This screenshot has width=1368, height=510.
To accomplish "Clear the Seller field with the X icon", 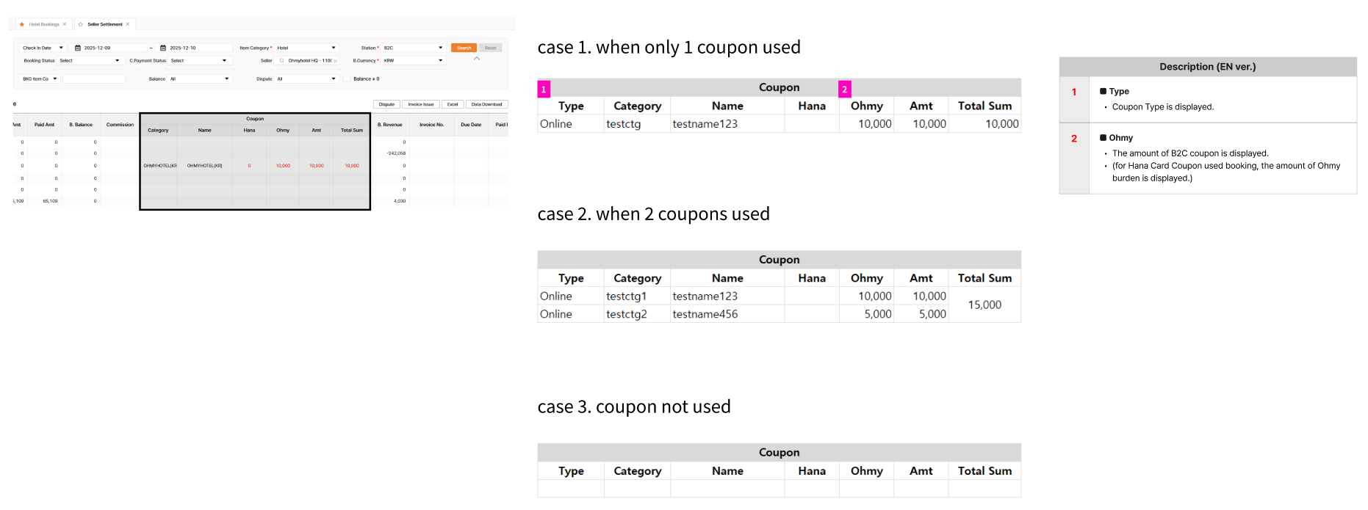I will click(x=336, y=61).
